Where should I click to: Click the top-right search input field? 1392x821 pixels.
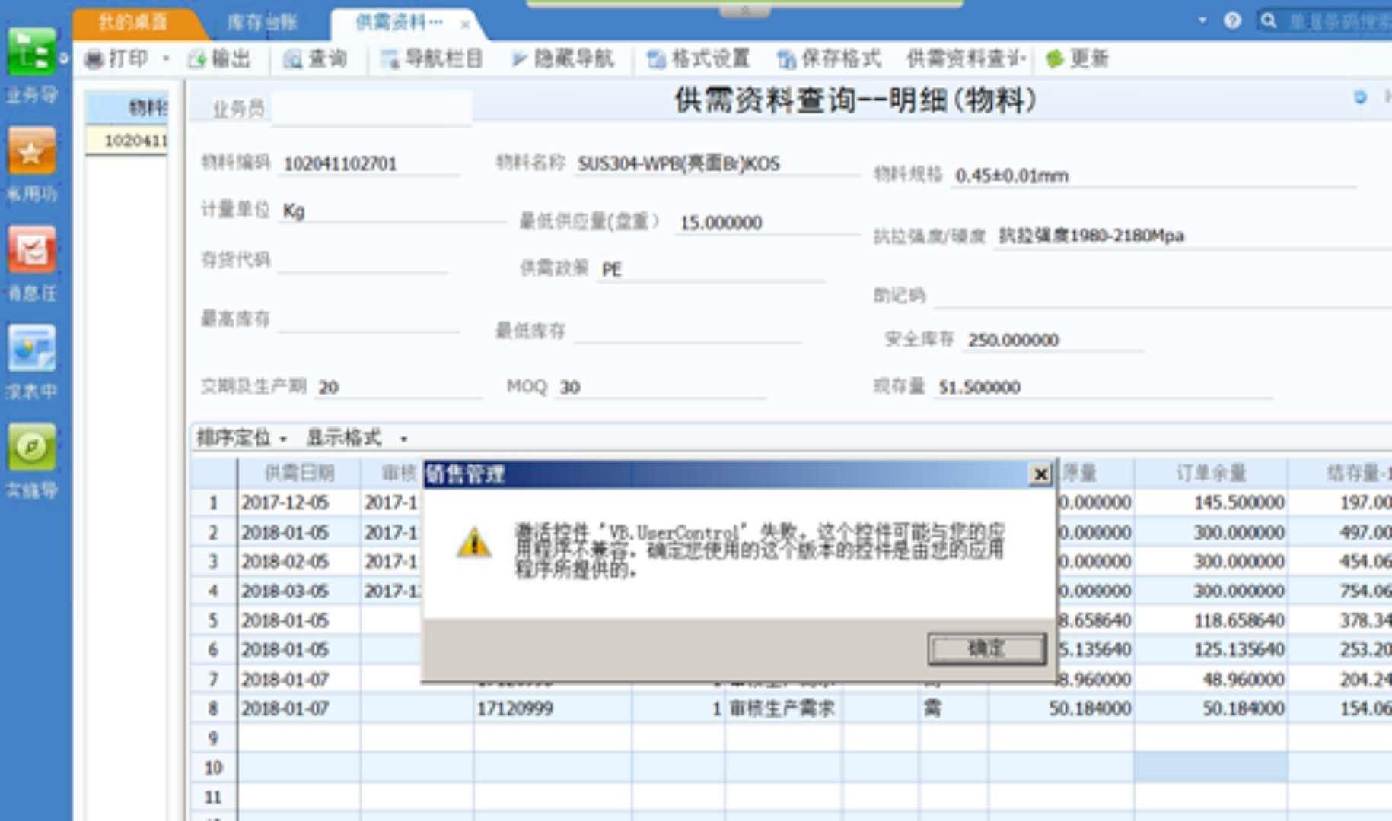point(1339,21)
